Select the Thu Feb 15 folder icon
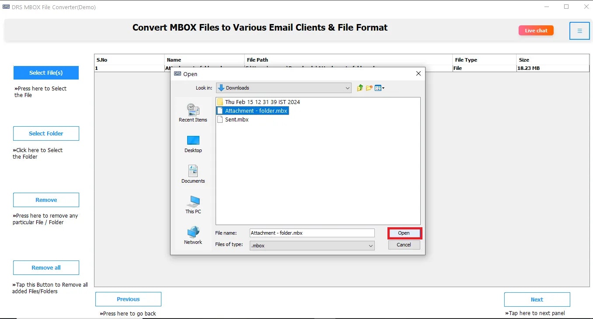The height and width of the screenshot is (319, 593). point(220,102)
